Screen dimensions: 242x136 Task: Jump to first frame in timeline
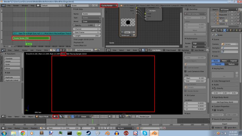(x=99, y=128)
